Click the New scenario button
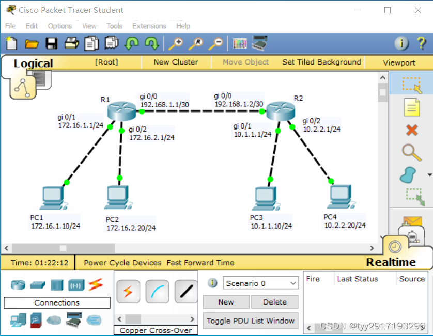Image resolution: width=433 pixels, height=336 pixels. coord(226,302)
